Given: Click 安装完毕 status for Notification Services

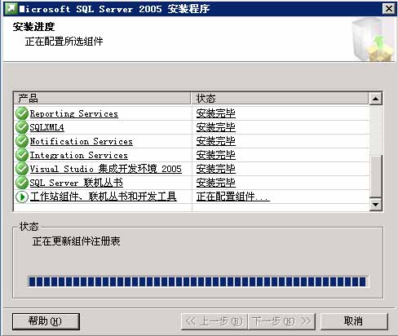Looking at the screenshot, I should pyautogui.click(x=216, y=141).
